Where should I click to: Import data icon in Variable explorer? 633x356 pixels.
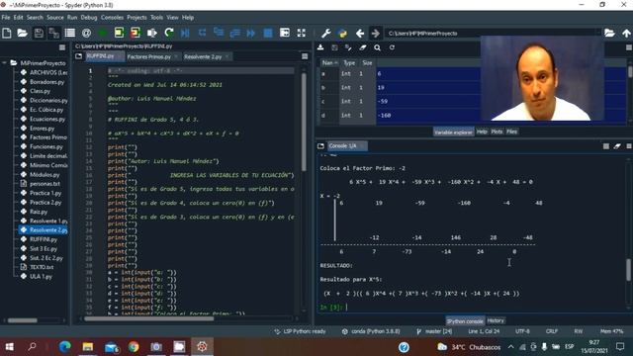[x=320, y=47]
